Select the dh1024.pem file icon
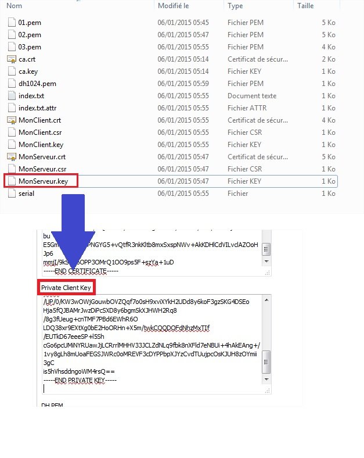The width and height of the screenshot is (364, 458). [x=12, y=84]
